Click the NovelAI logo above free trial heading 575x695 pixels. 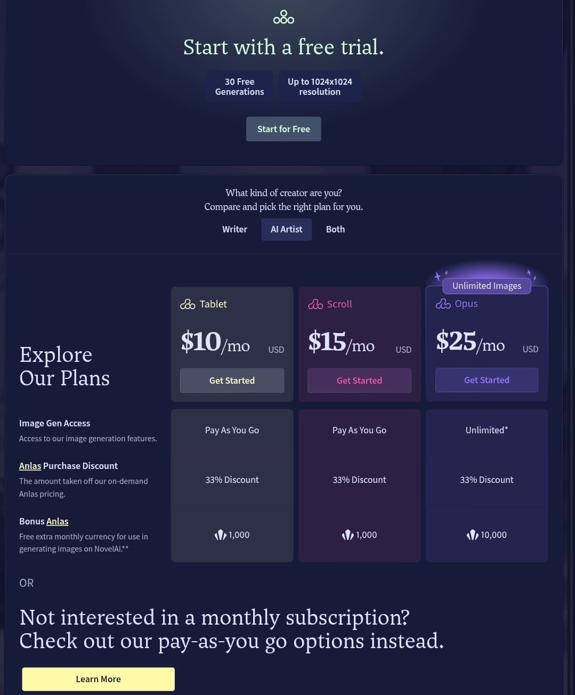284,17
